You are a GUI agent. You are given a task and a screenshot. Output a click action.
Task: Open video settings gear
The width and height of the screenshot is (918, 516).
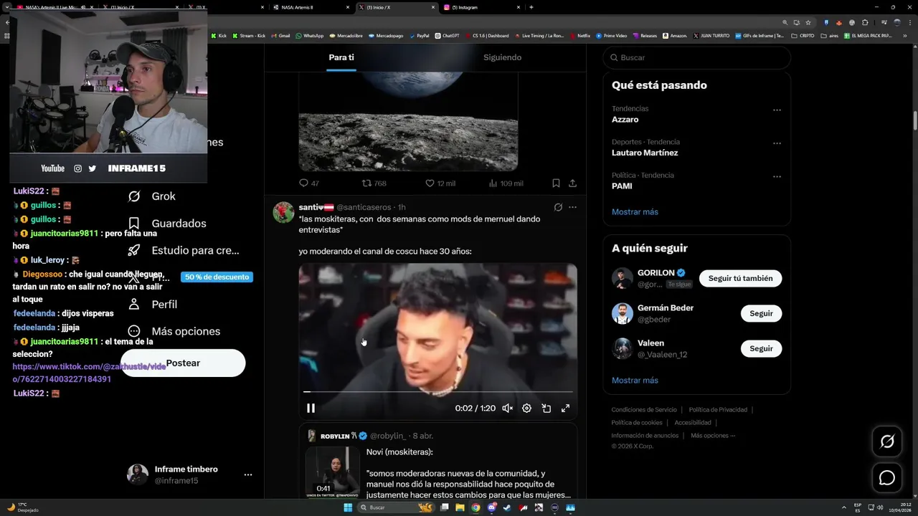click(526, 408)
